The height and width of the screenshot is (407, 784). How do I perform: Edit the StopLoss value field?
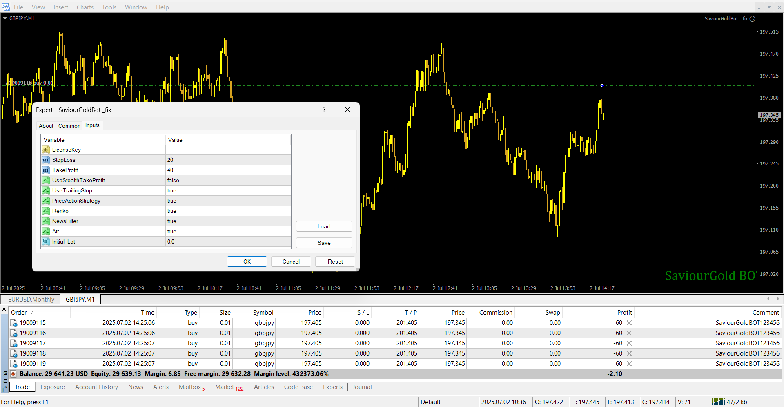coord(228,160)
